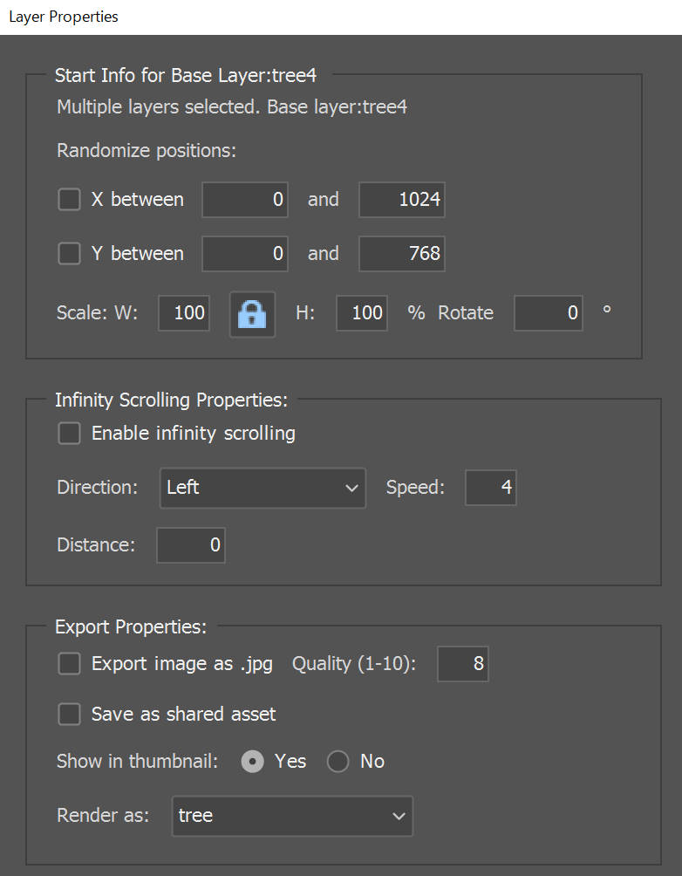682x876 pixels.
Task: Open the Direction dropdown set to Left
Action: tap(263, 488)
